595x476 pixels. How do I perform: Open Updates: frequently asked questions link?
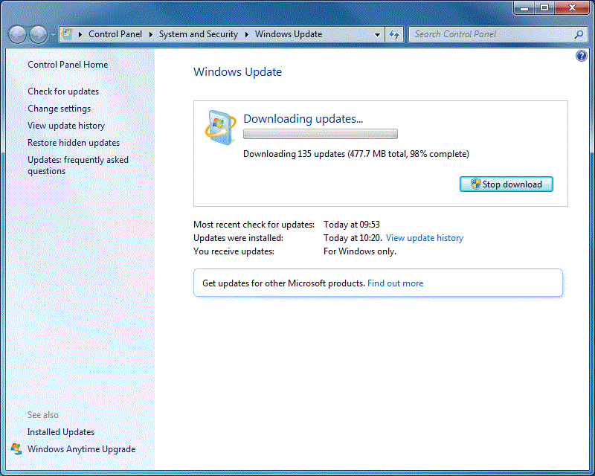pyautogui.click(x=78, y=166)
